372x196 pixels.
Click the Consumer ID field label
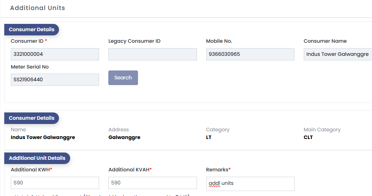[x=27, y=41]
